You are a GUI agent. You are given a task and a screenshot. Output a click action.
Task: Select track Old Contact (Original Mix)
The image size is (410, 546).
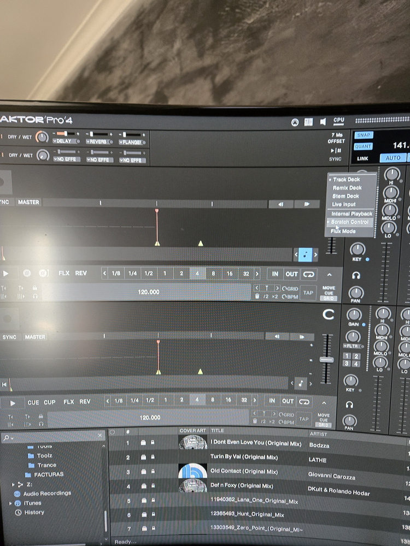[244, 471]
